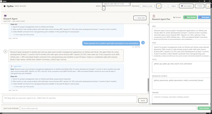The height and width of the screenshot is (114, 212).
Task: Click the chat message input box
Action: 70,99
